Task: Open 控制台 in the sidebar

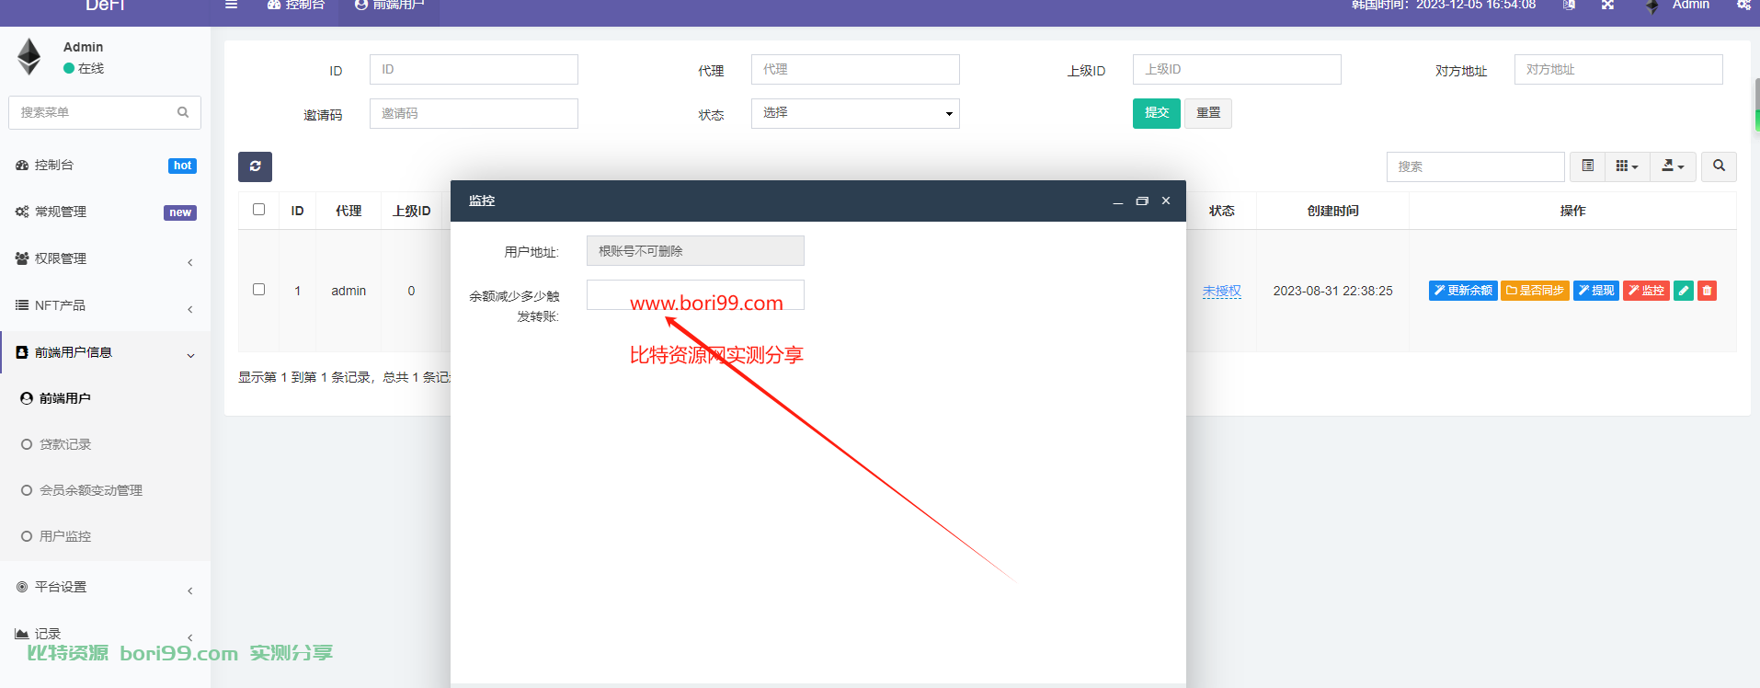Action: pos(105,165)
